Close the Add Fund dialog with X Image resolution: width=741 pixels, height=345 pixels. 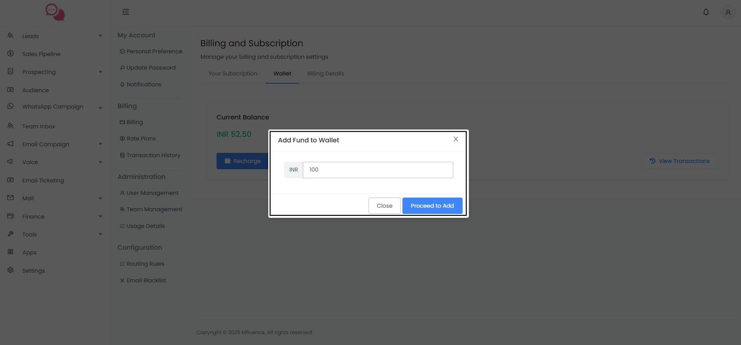coord(456,139)
